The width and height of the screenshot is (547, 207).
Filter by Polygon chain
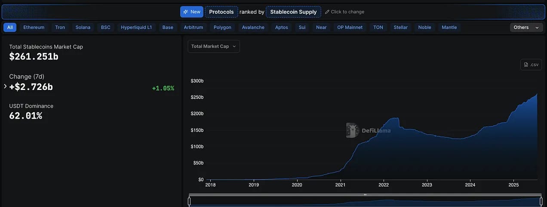223,27
